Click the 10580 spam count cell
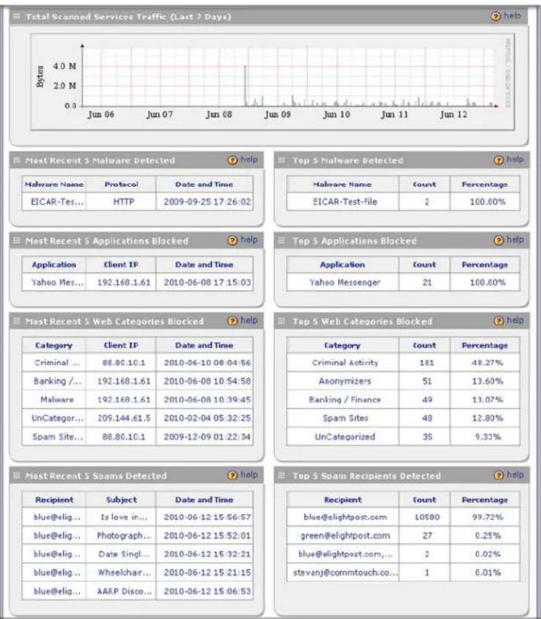541x619 pixels. (427, 517)
